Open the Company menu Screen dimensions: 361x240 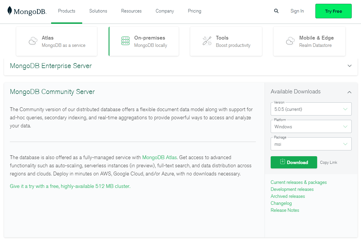coord(165,11)
